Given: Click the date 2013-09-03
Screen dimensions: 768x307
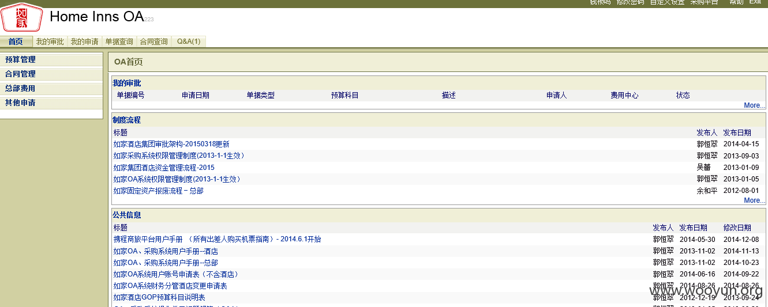Looking at the screenshot, I should (x=741, y=156).
